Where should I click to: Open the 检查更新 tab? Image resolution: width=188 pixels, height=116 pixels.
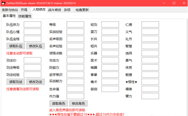pos(82,10)
